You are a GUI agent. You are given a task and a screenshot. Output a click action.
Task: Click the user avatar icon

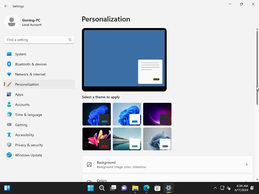click(x=12, y=22)
